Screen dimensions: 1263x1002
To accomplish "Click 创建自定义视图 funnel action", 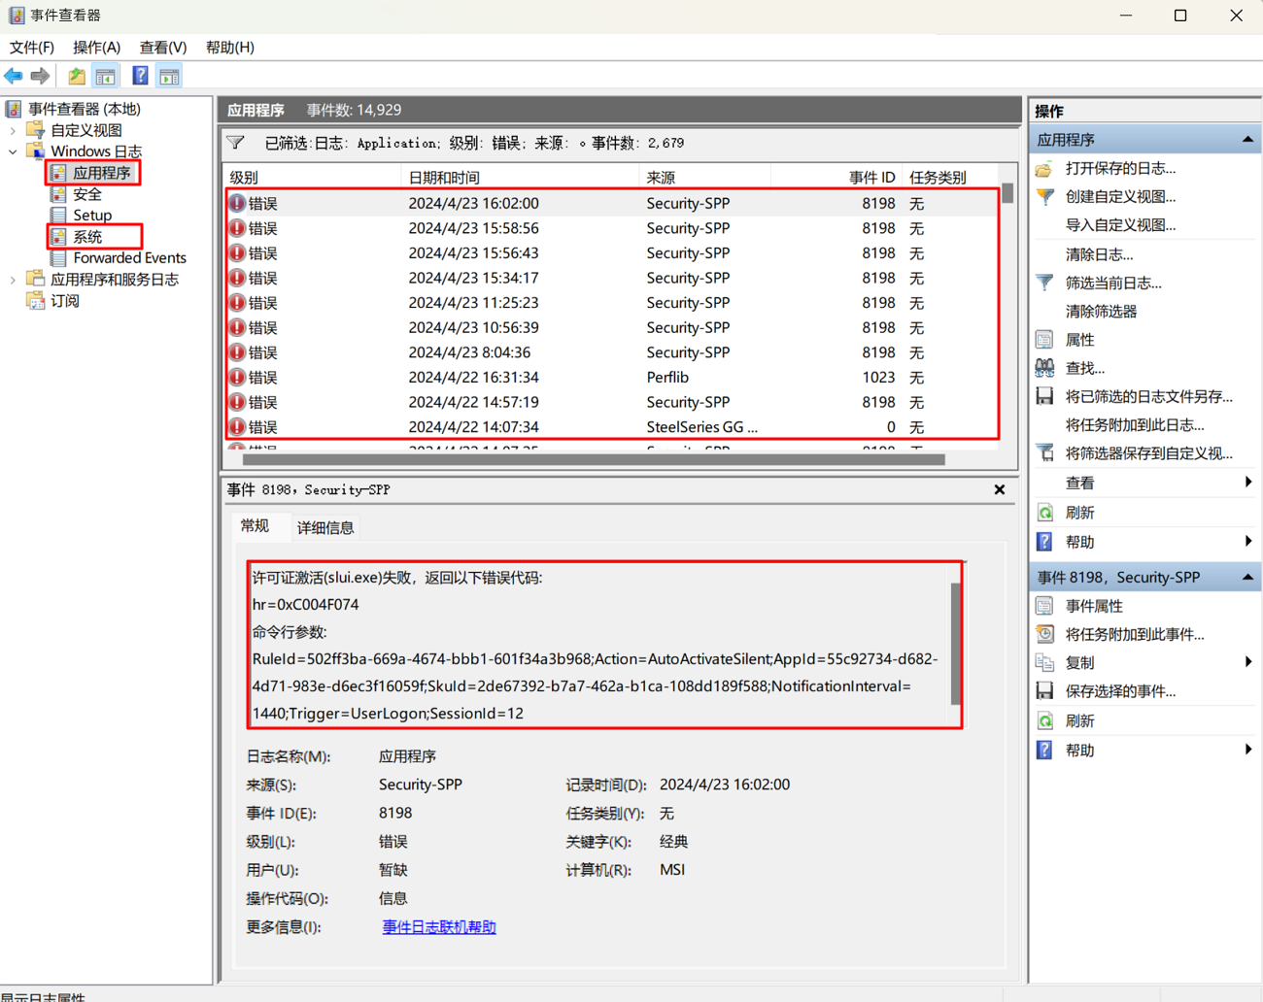I will (x=1119, y=196).
